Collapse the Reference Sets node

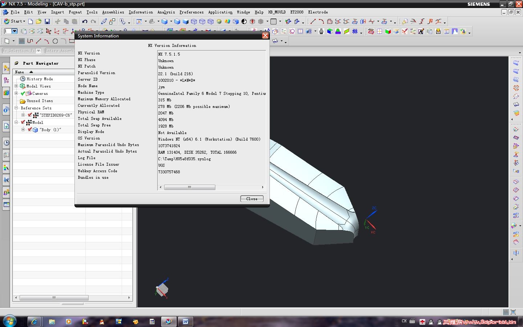tap(16, 108)
